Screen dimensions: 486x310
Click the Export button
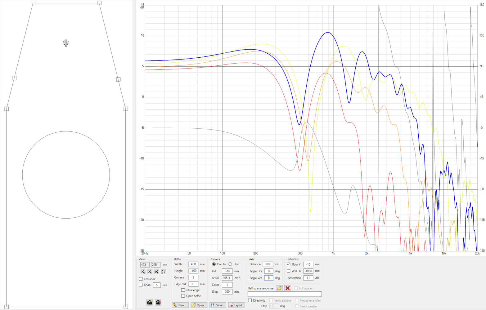(236, 305)
